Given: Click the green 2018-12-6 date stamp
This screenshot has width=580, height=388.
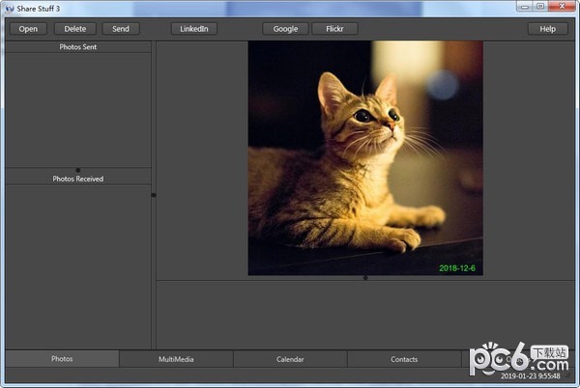Looking at the screenshot, I should point(458,267).
